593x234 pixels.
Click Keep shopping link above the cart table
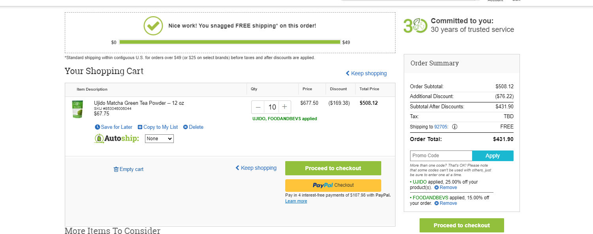click(366, 73)
